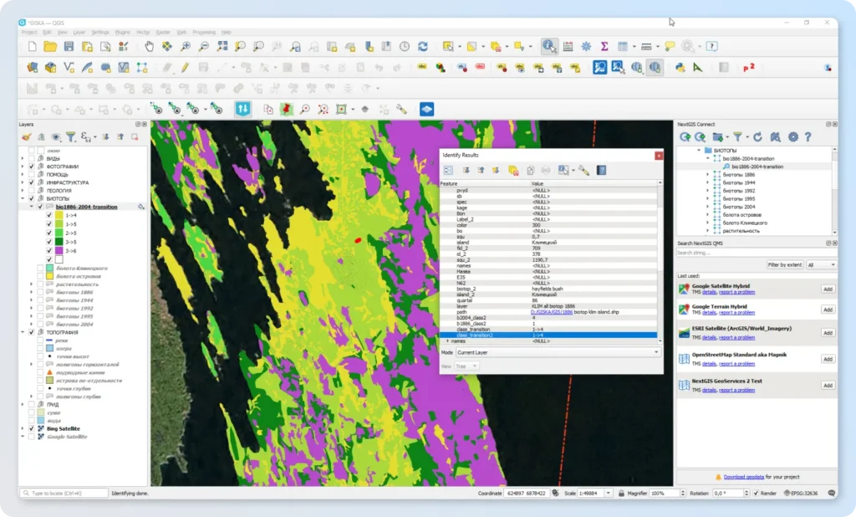Viewport: 856px width, 517px height.
Task: Toggle the Render checkbox in status bar
Action: pyautogui.click(x=756, y=493)
